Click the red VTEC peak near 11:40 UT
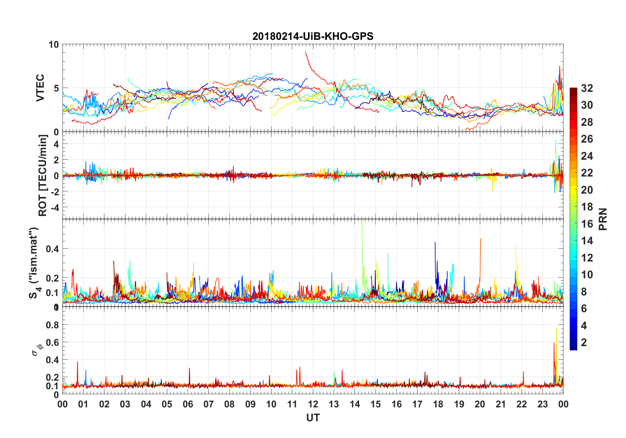 coord(306,53)
